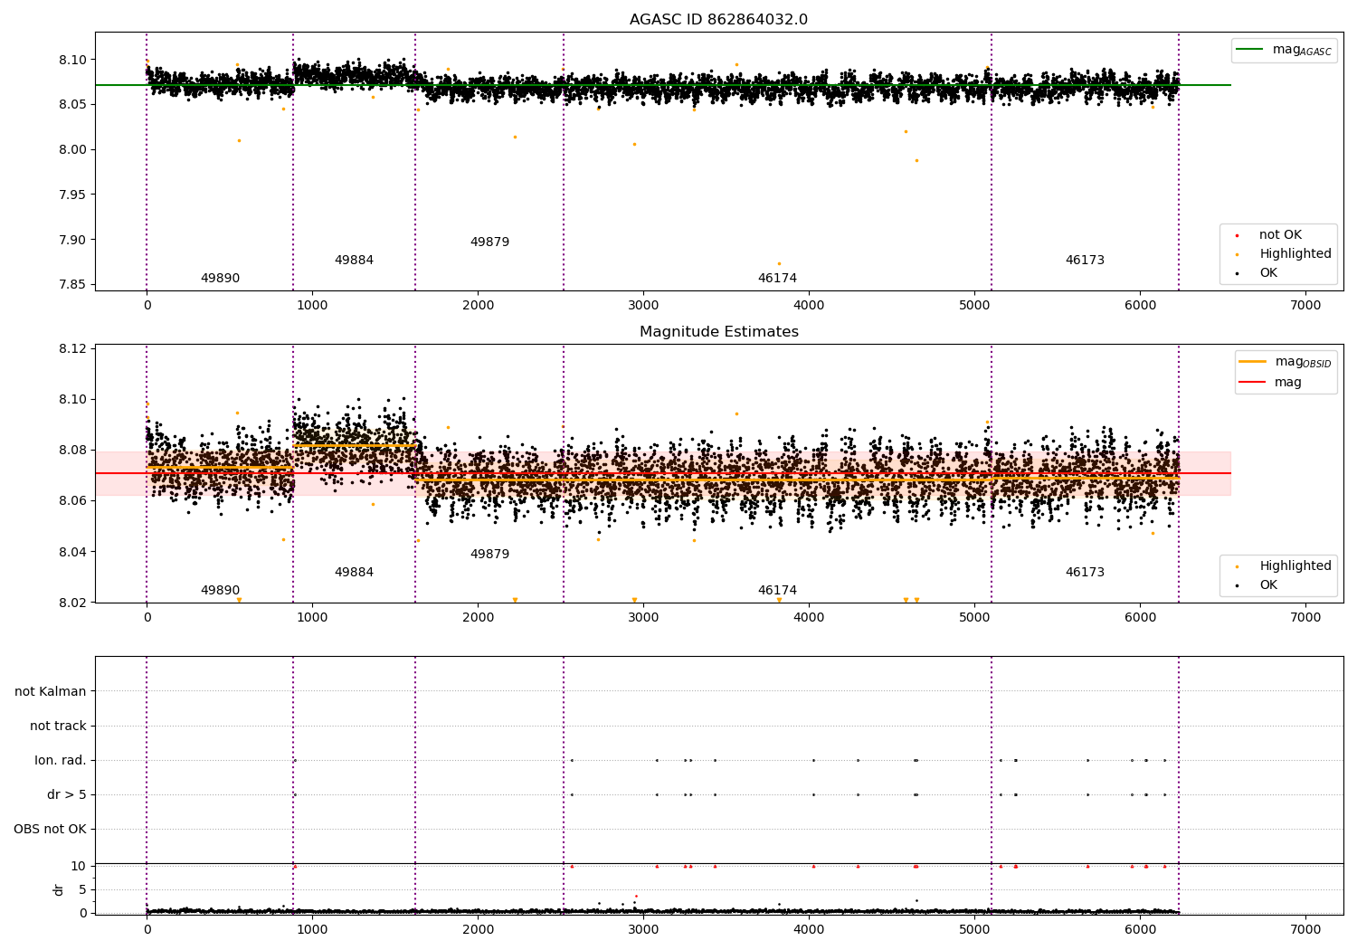Click x-axis tick 5000 under bottom dr plot

[x=974, y=928]
